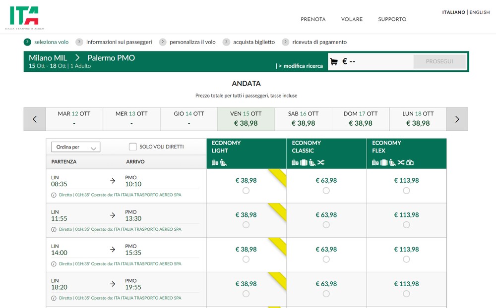Open the SUPPORTO menu

(392, 19)
